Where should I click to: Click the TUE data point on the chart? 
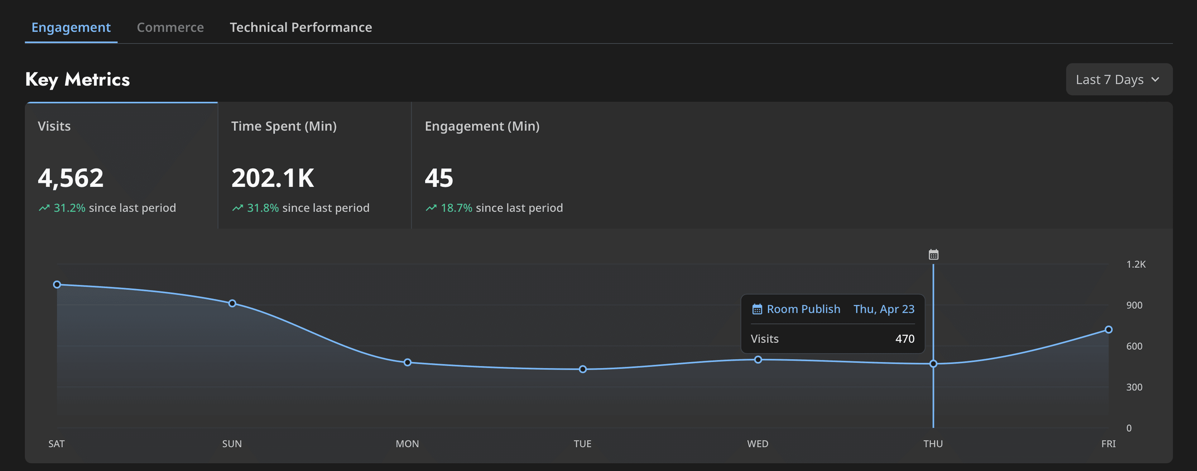(583, 370)
